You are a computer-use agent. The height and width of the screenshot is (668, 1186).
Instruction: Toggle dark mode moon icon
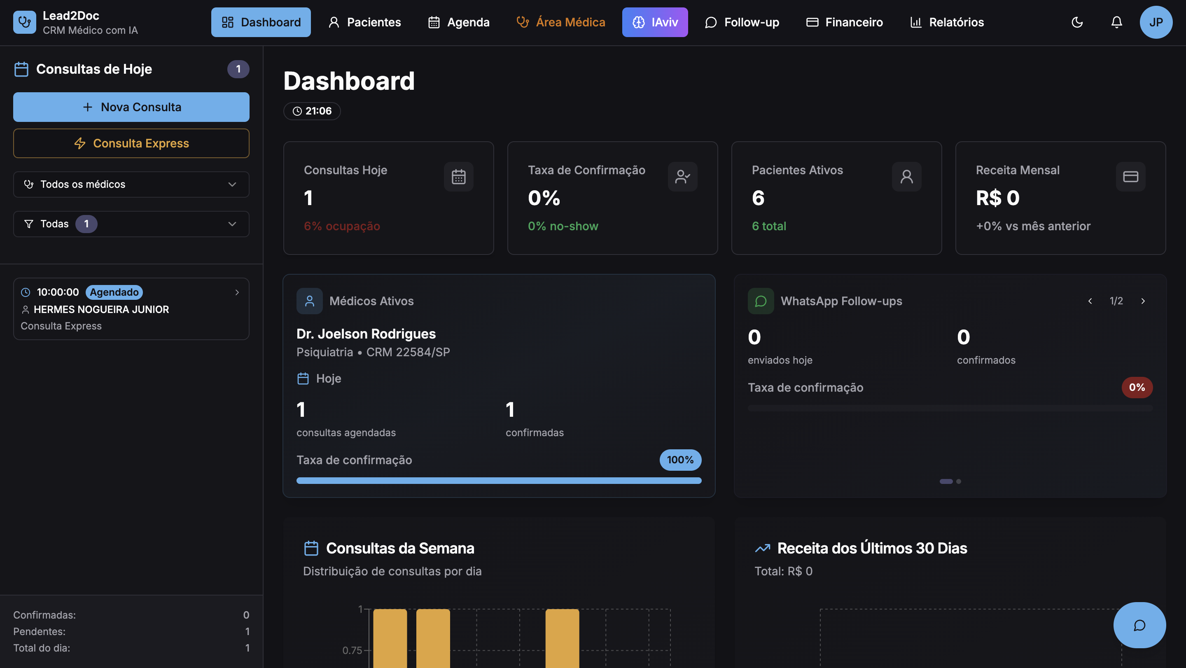[1077, 22]
